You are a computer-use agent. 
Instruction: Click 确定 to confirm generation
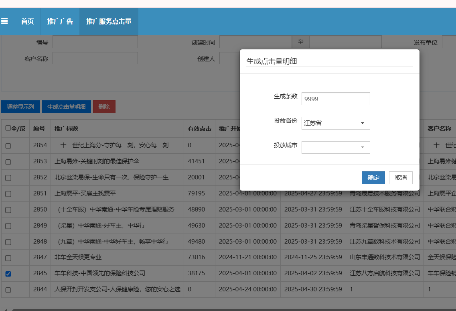tap(373, 178)
